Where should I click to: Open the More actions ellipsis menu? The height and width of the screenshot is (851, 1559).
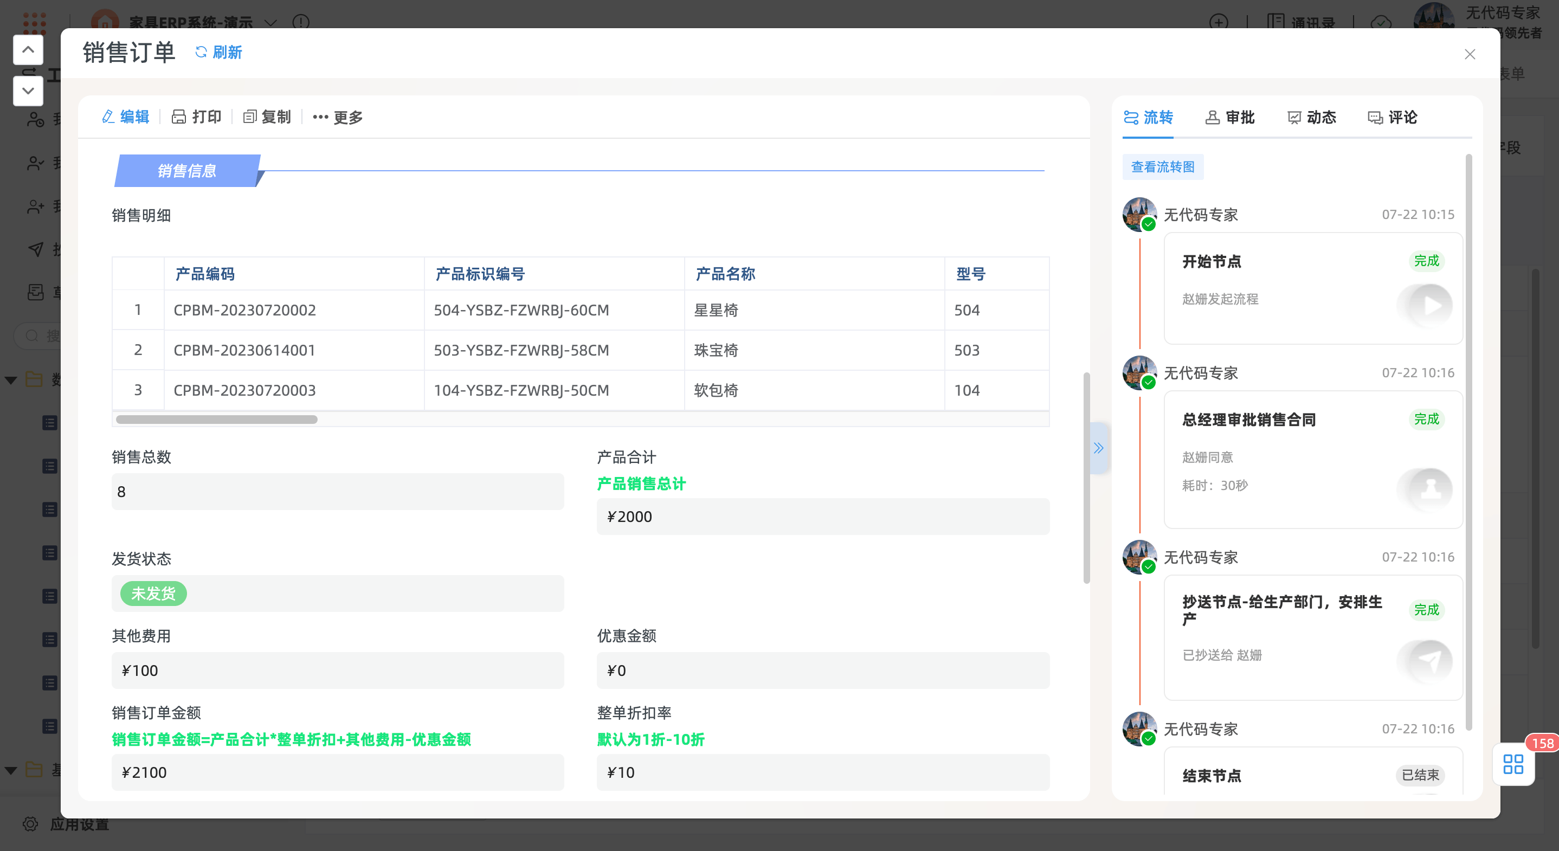pyautogui.click(x=321, y=118)
